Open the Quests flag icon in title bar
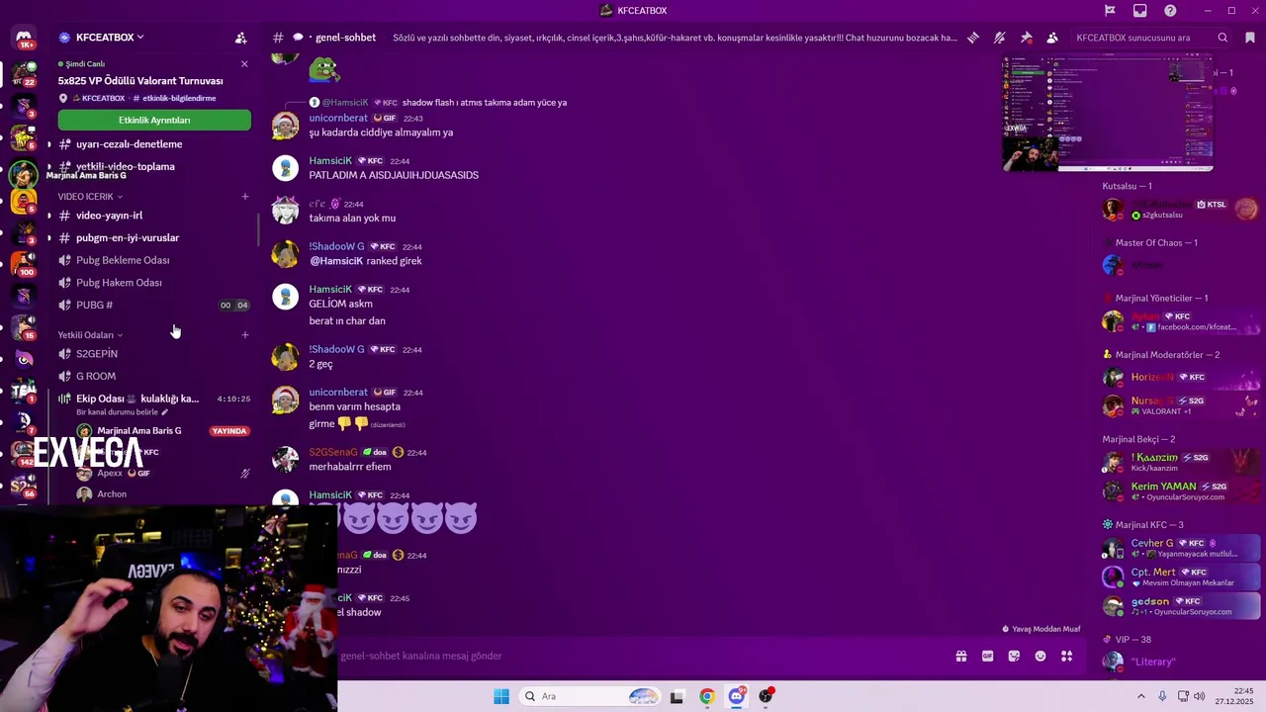The width and height of the screenshot is (1266, 712). pos(1110,11)
